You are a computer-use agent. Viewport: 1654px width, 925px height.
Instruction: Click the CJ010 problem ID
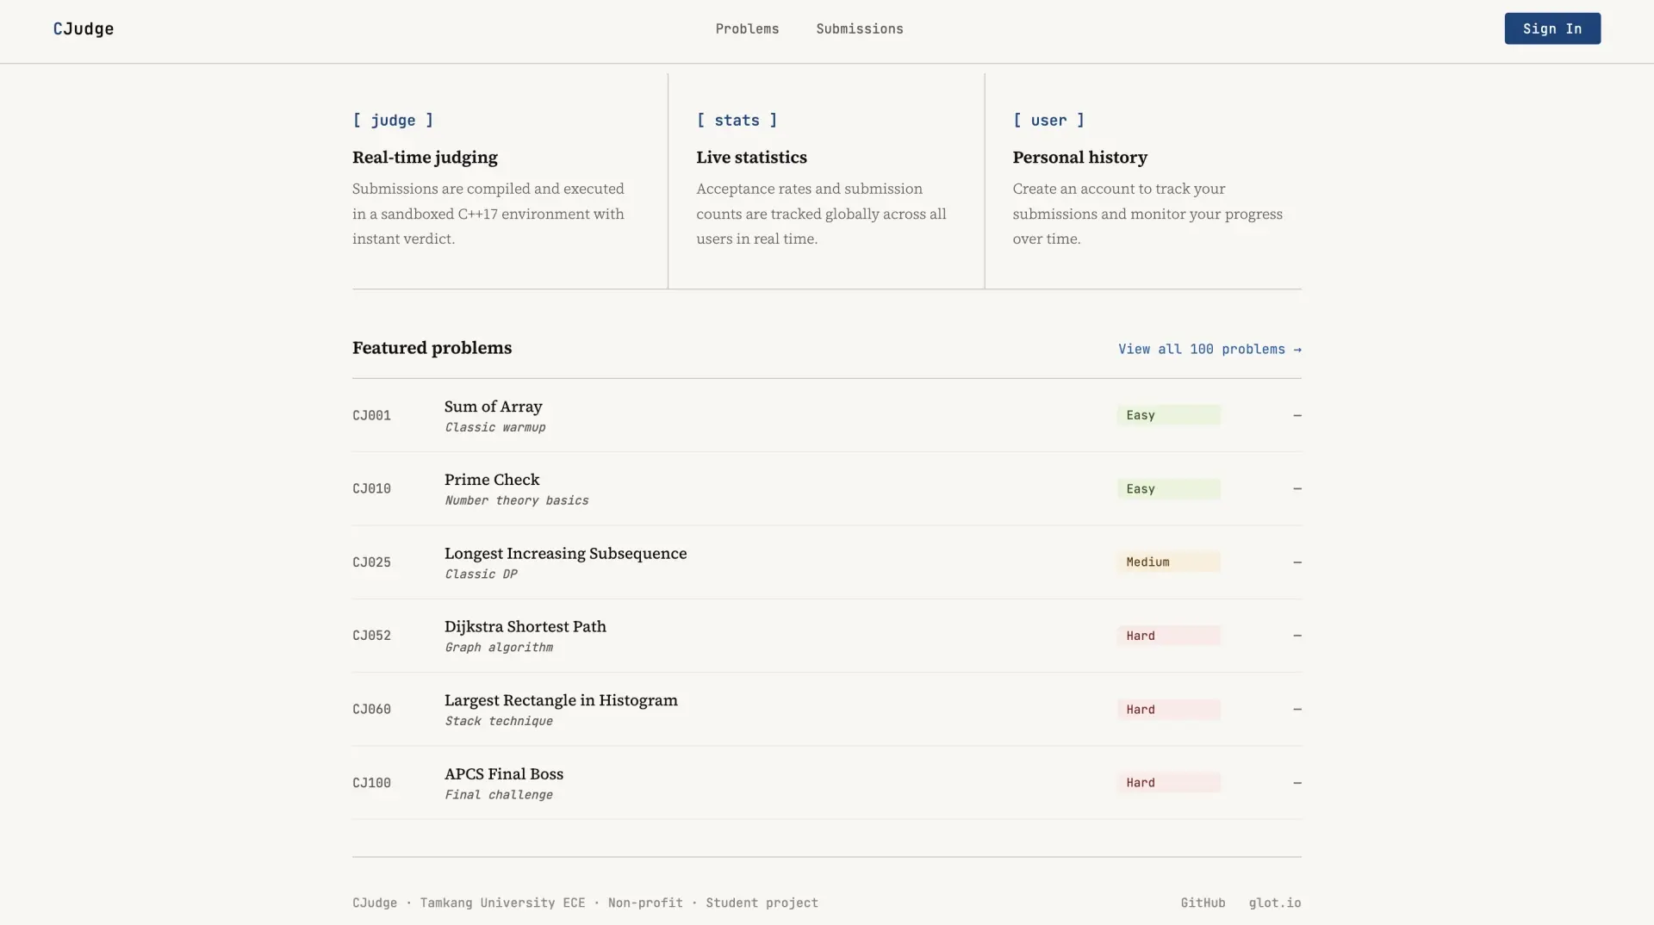click(x=371, y=488)
